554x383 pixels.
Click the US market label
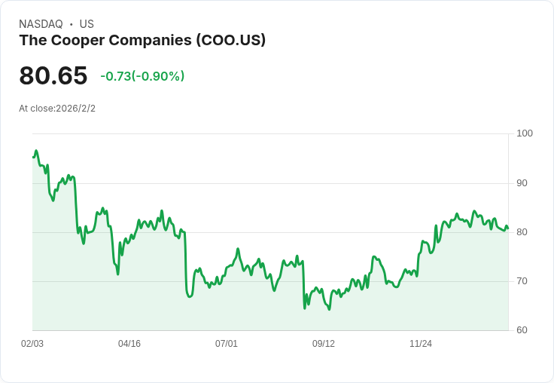[87, 24]
